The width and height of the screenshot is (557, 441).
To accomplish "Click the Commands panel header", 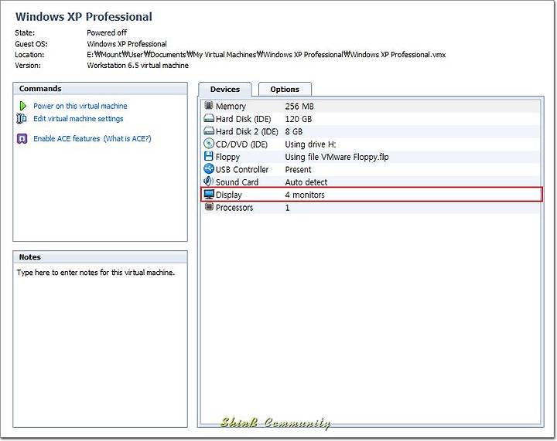I will coord(100,89).
